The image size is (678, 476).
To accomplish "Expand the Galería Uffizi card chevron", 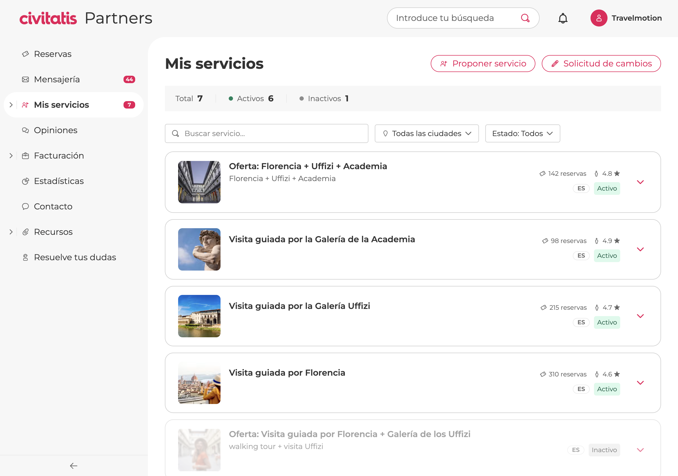I will 640,316.
